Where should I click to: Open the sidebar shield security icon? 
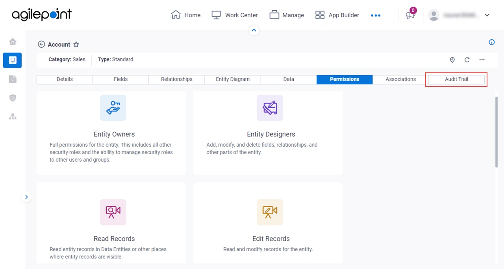[x=13, y=98]
